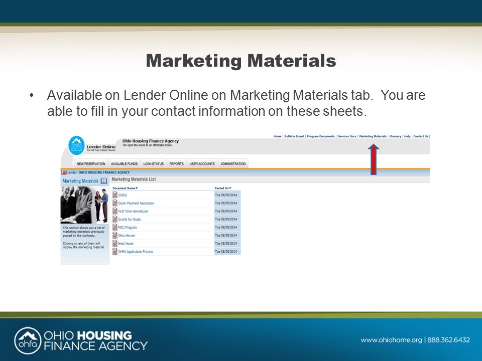The image size is (482, 361).
Task: Open the Grants for Grads document
Action: (x=130, y=219)
